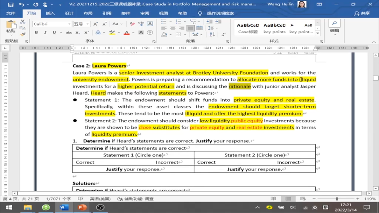Toggle the justify alignment button
Image resolution: width=379 pixels, height=213 pixels.
click(x=191, y=28)
